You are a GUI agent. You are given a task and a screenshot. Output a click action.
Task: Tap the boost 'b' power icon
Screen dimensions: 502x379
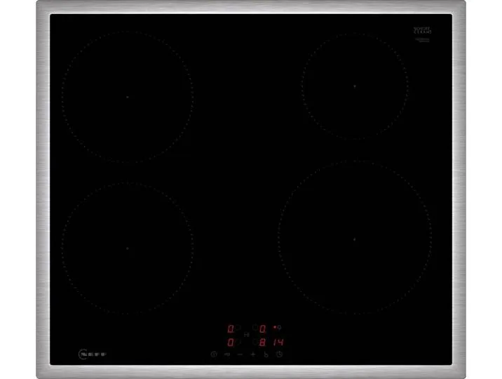[x=266, y=354]
